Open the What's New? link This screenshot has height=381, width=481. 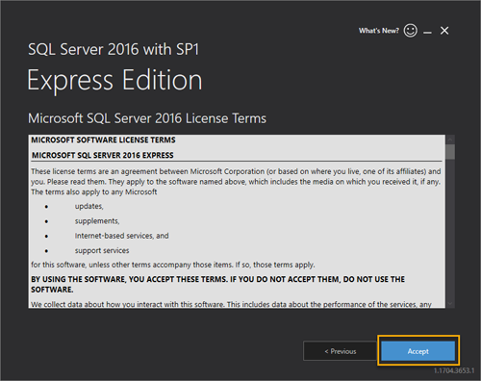[379, 31]
